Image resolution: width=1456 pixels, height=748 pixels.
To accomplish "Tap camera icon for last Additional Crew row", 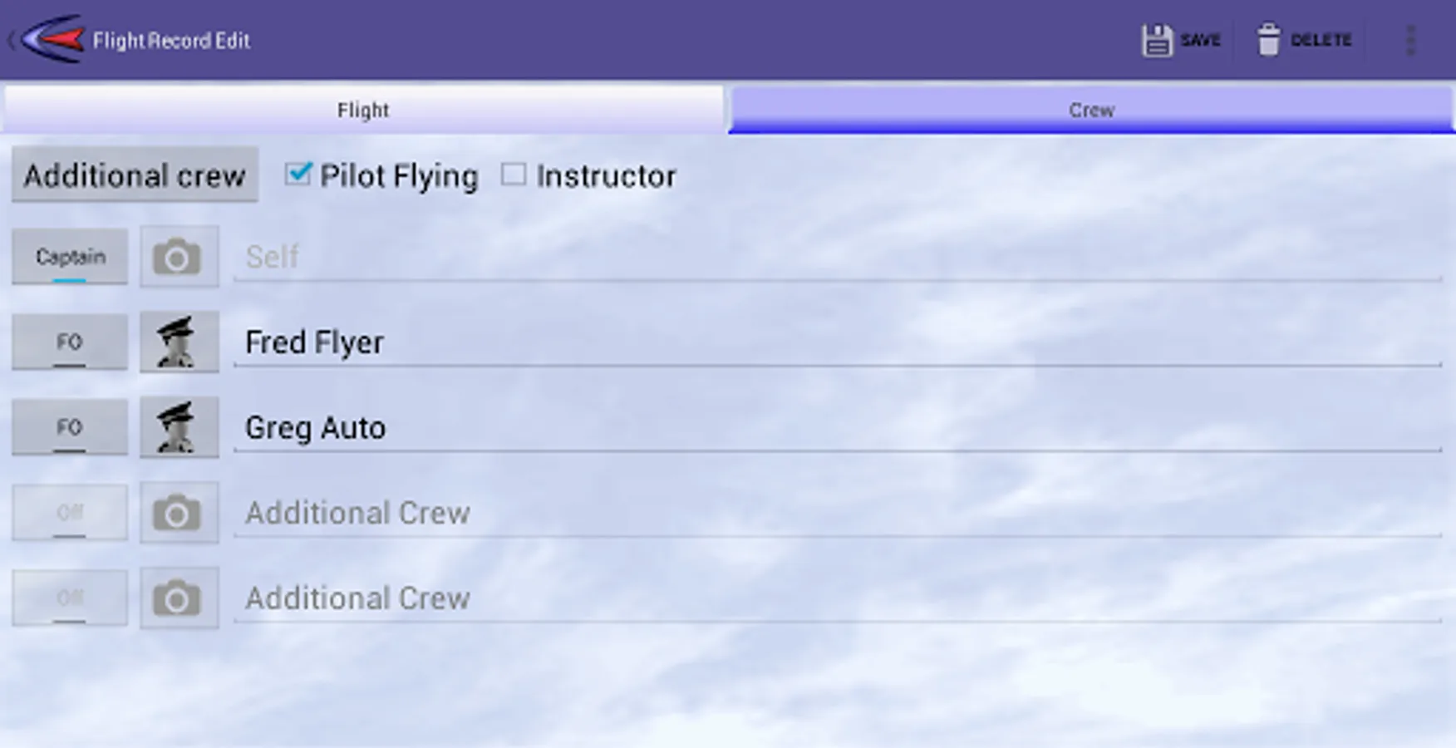I will [x=179, y=598].
